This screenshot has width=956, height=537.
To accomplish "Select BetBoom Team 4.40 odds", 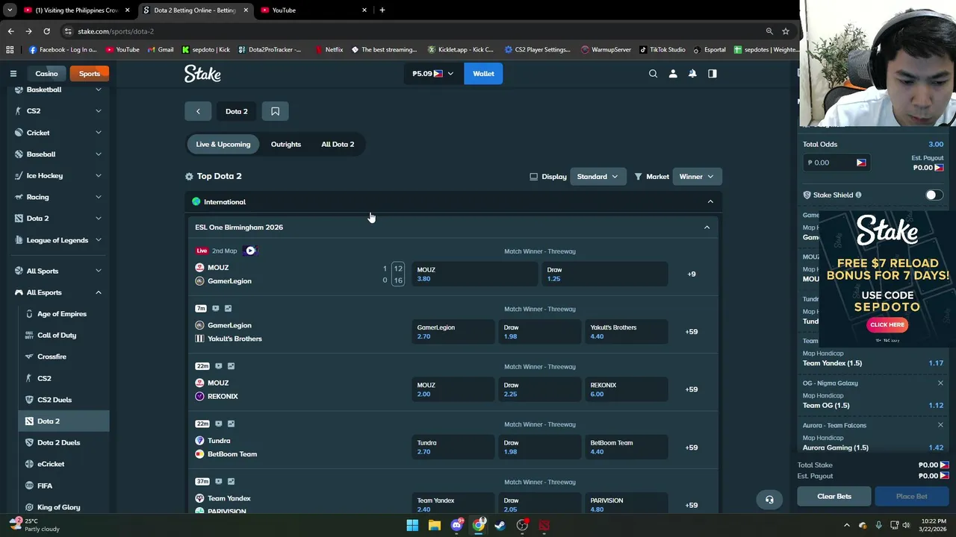I will (626, 447).
